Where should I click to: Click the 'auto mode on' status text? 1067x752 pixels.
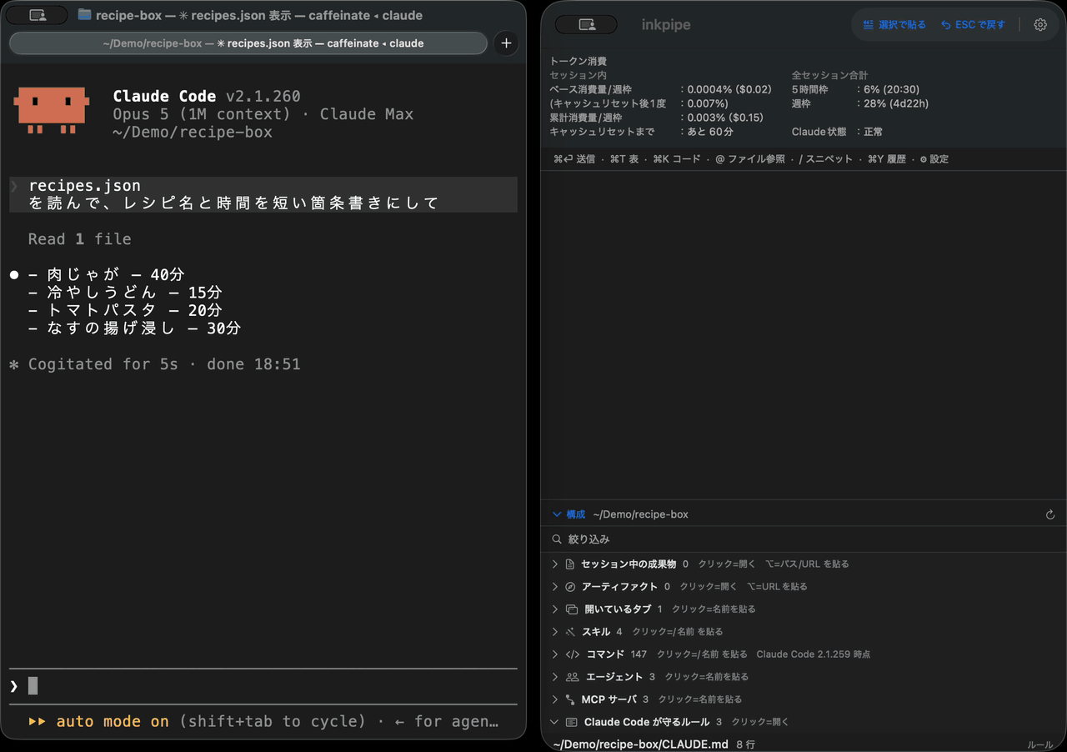click(x=113, y=722)
